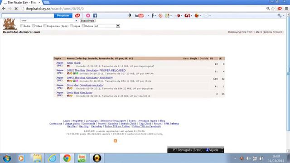Open the Chrome menu icon

pyautogui.click(x=286, y=9)
